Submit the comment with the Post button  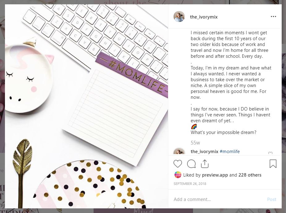click(x=271, y=199)
